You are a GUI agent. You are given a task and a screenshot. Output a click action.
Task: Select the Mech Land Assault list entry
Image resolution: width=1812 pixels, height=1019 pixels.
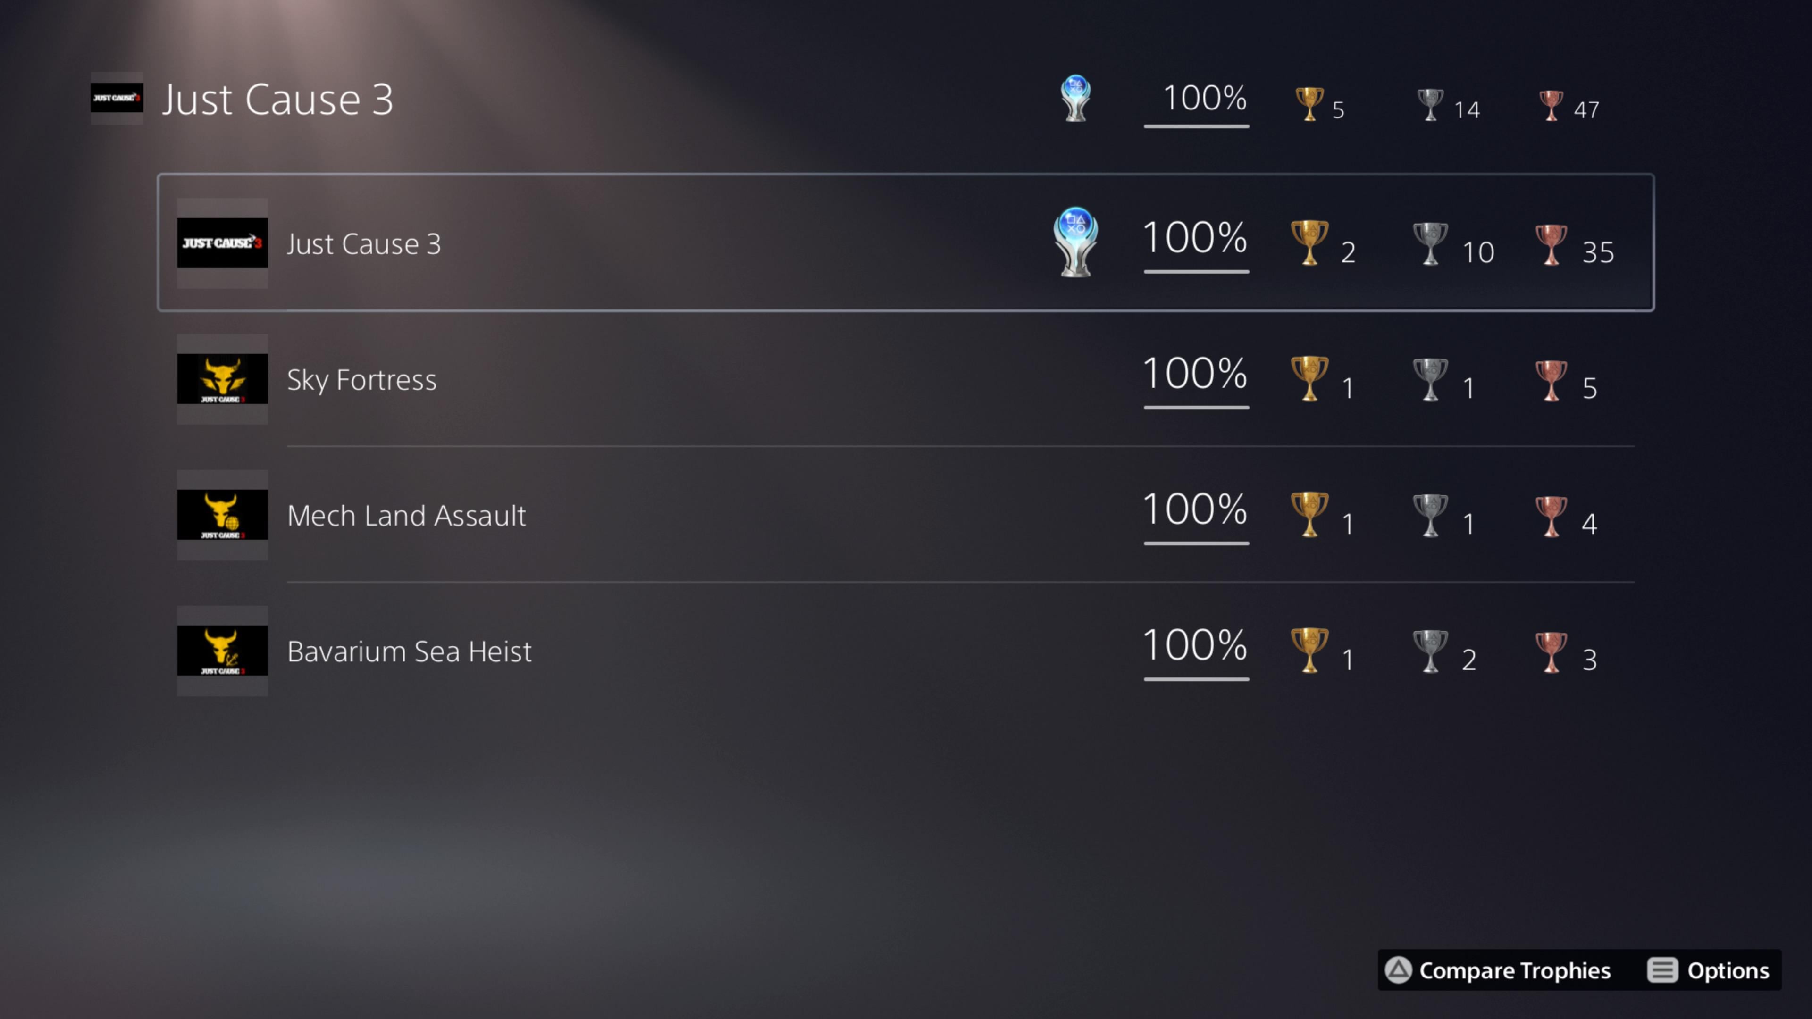[406, 516]
